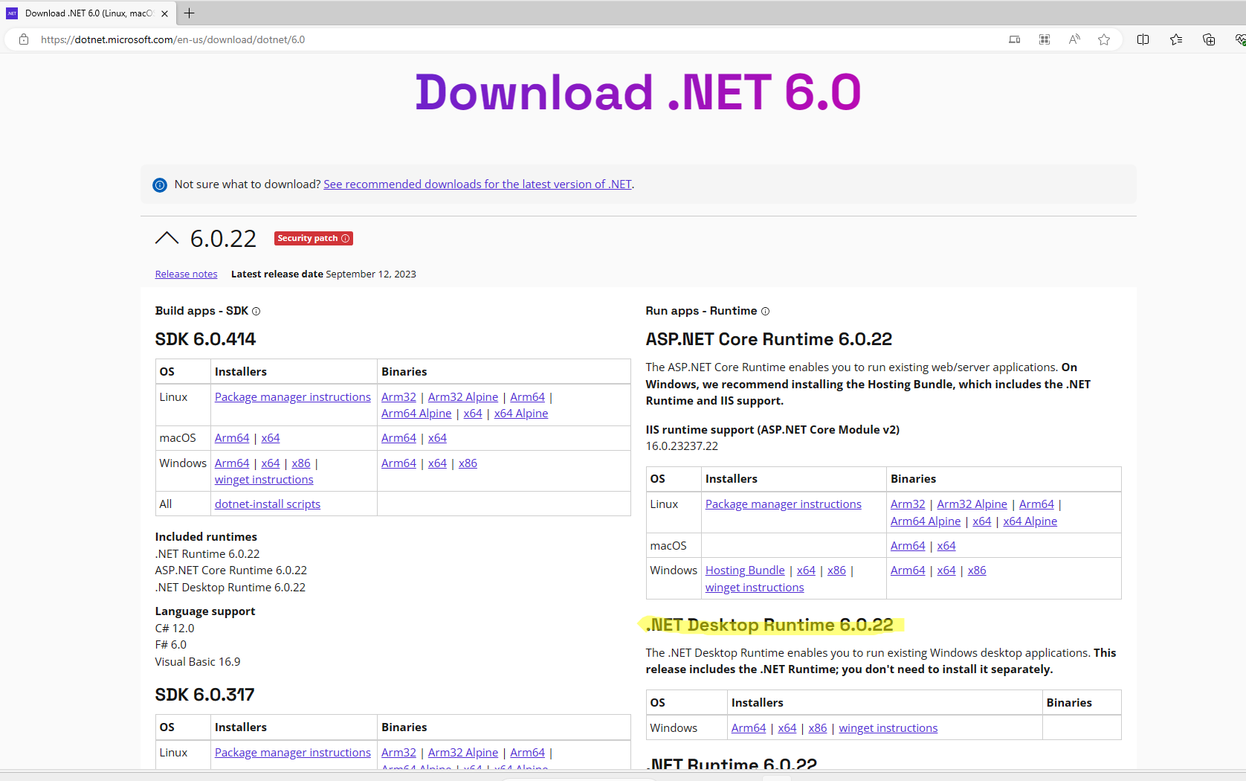Download ASP.NET Core Windows x64 installer
Viewport: 1246px width, 781px height.
(x=806, y=571)
